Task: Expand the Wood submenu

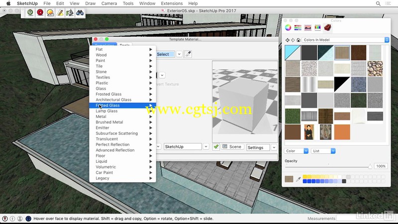Action: coord(122,55)
